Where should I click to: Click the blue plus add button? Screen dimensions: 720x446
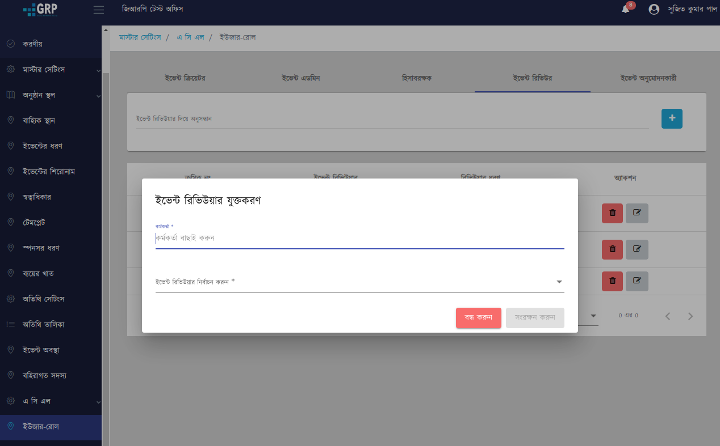[672, 118]
